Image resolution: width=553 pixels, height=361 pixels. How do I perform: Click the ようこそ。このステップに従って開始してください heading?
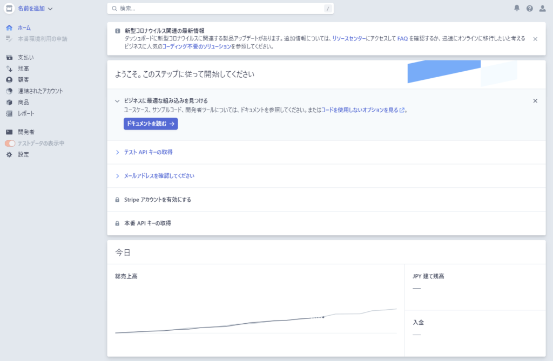pyautogui.click(x=185, y=74)
